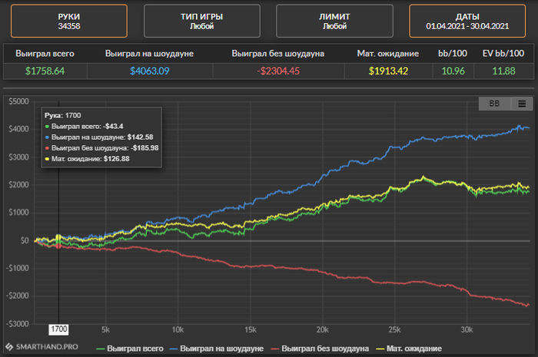Open the chart hamburger menu
This screenshot has height=357, width=538.
pos(522,104)
